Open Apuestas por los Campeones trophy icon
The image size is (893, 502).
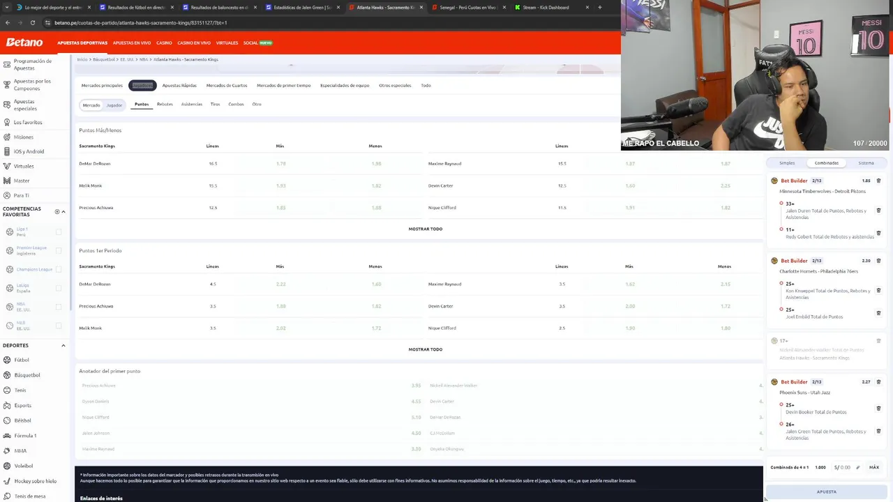tap(7, 84)
